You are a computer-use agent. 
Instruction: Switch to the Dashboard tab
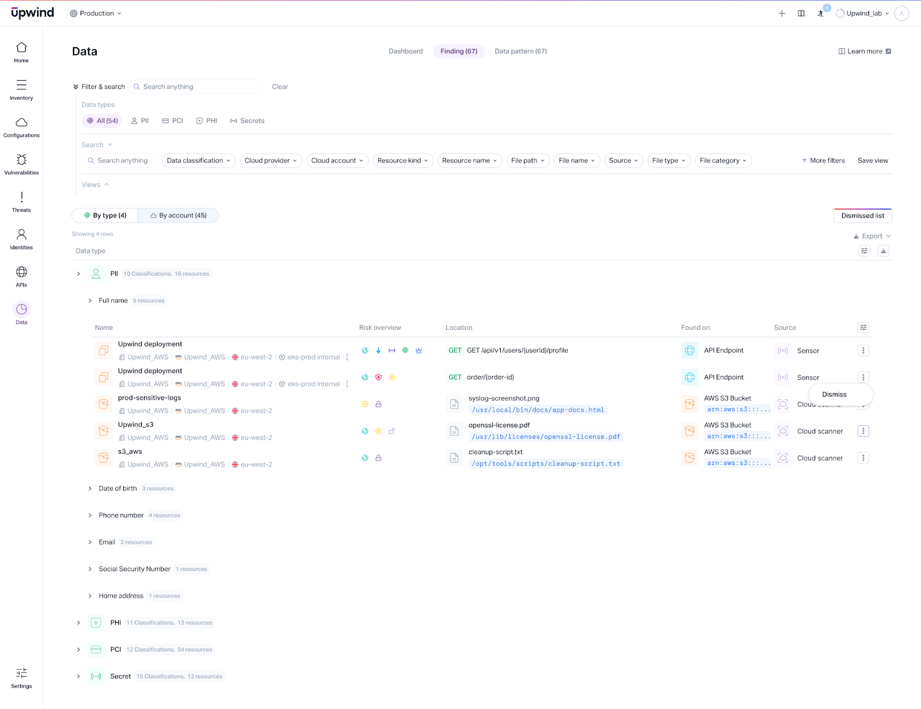[406, 51]
